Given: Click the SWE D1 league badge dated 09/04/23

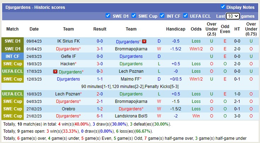Looking at the screenshot, I should pyautogui.click(x=13, y=41).
